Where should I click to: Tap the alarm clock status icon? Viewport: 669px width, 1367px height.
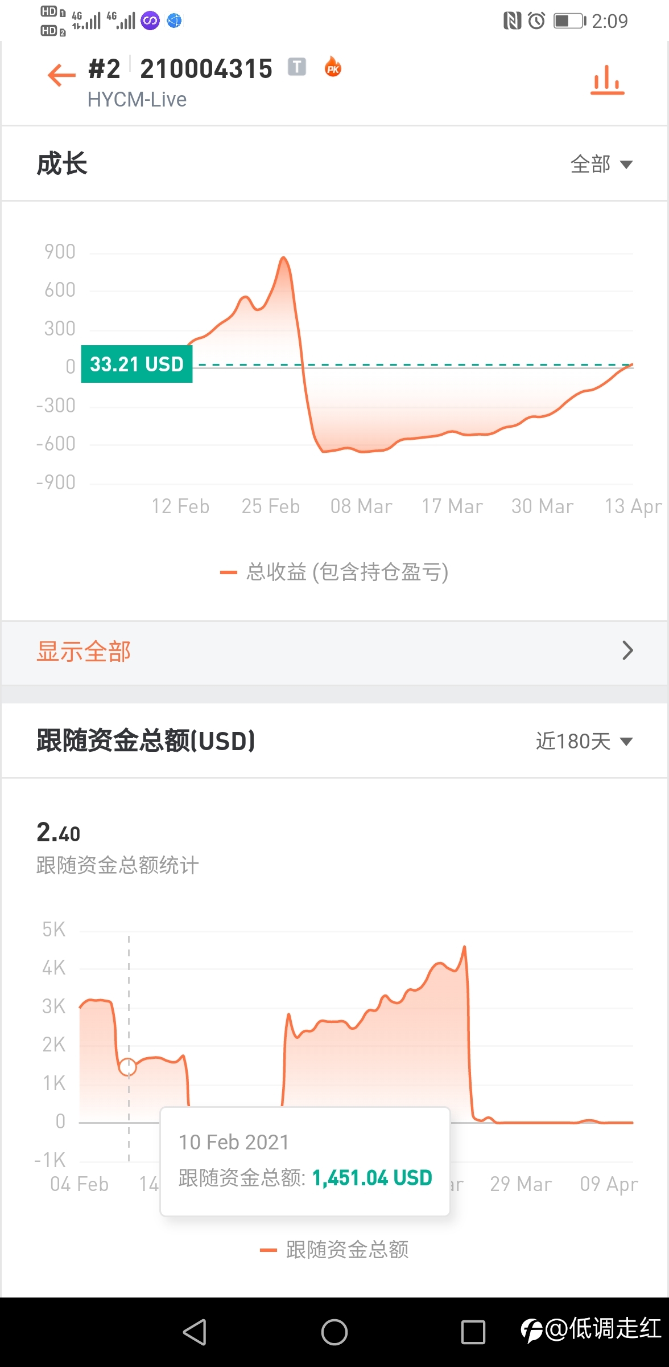click(536, 21)
